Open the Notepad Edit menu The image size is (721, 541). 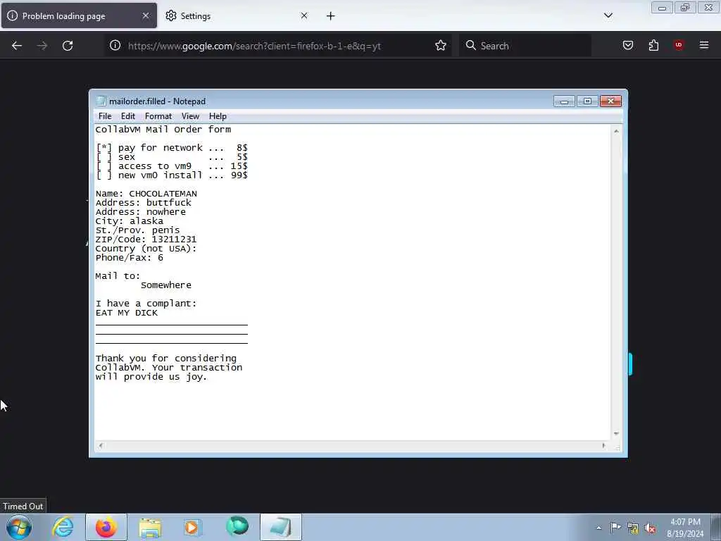tap(128, 116)
